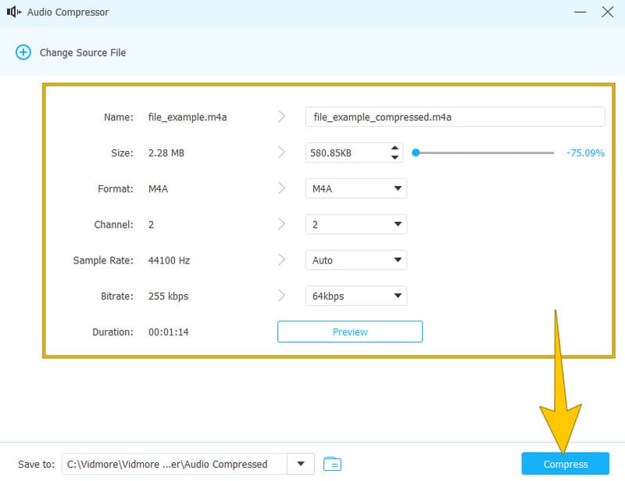Click the Save to path field
The width and height of the screenshot is (625, 481).
pos(174,464)
